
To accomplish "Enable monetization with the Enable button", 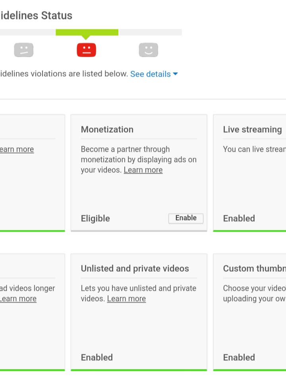I will pyautogui.click(x=186, y=218).
